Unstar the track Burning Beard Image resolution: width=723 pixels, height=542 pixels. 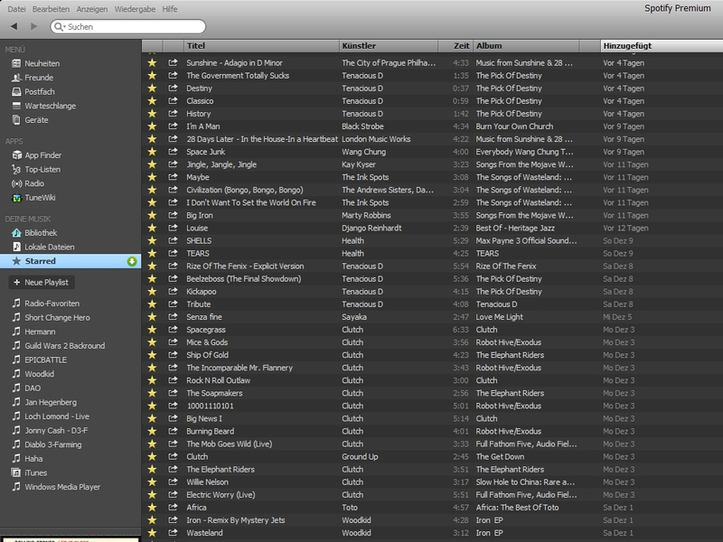pos(152,432)
